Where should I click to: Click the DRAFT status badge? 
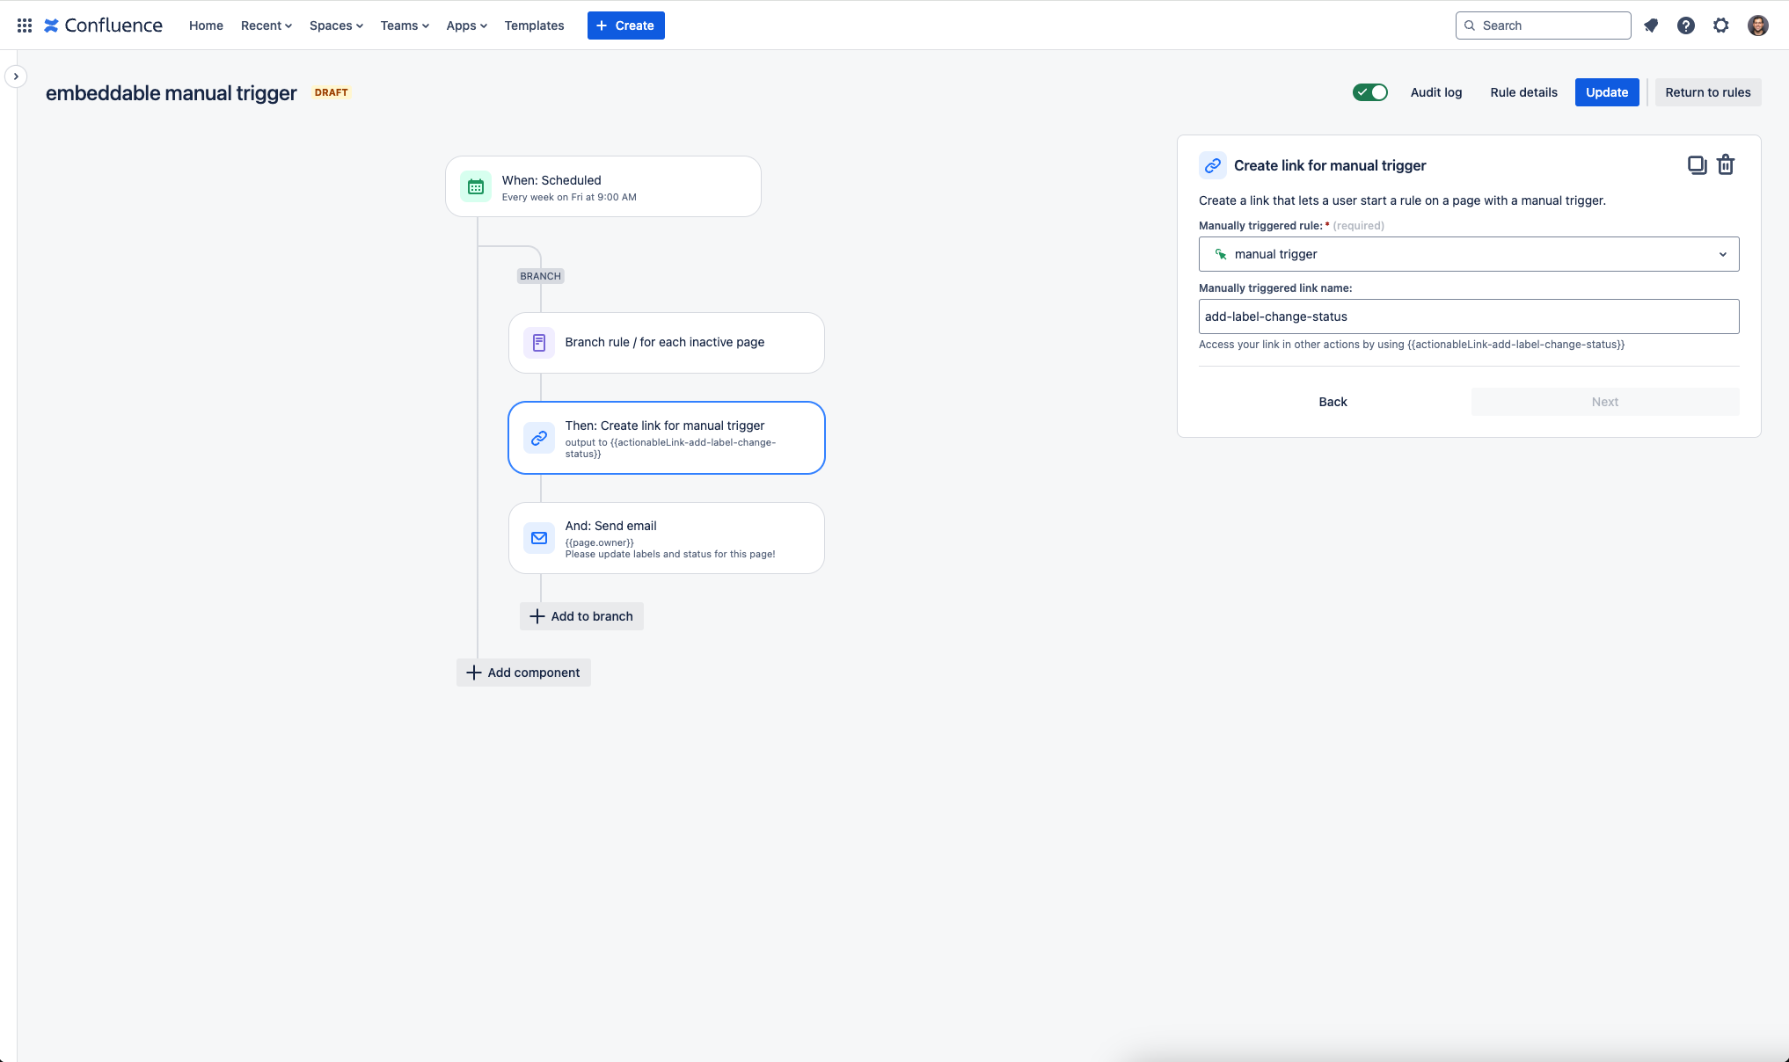click(x=332, y=92)
